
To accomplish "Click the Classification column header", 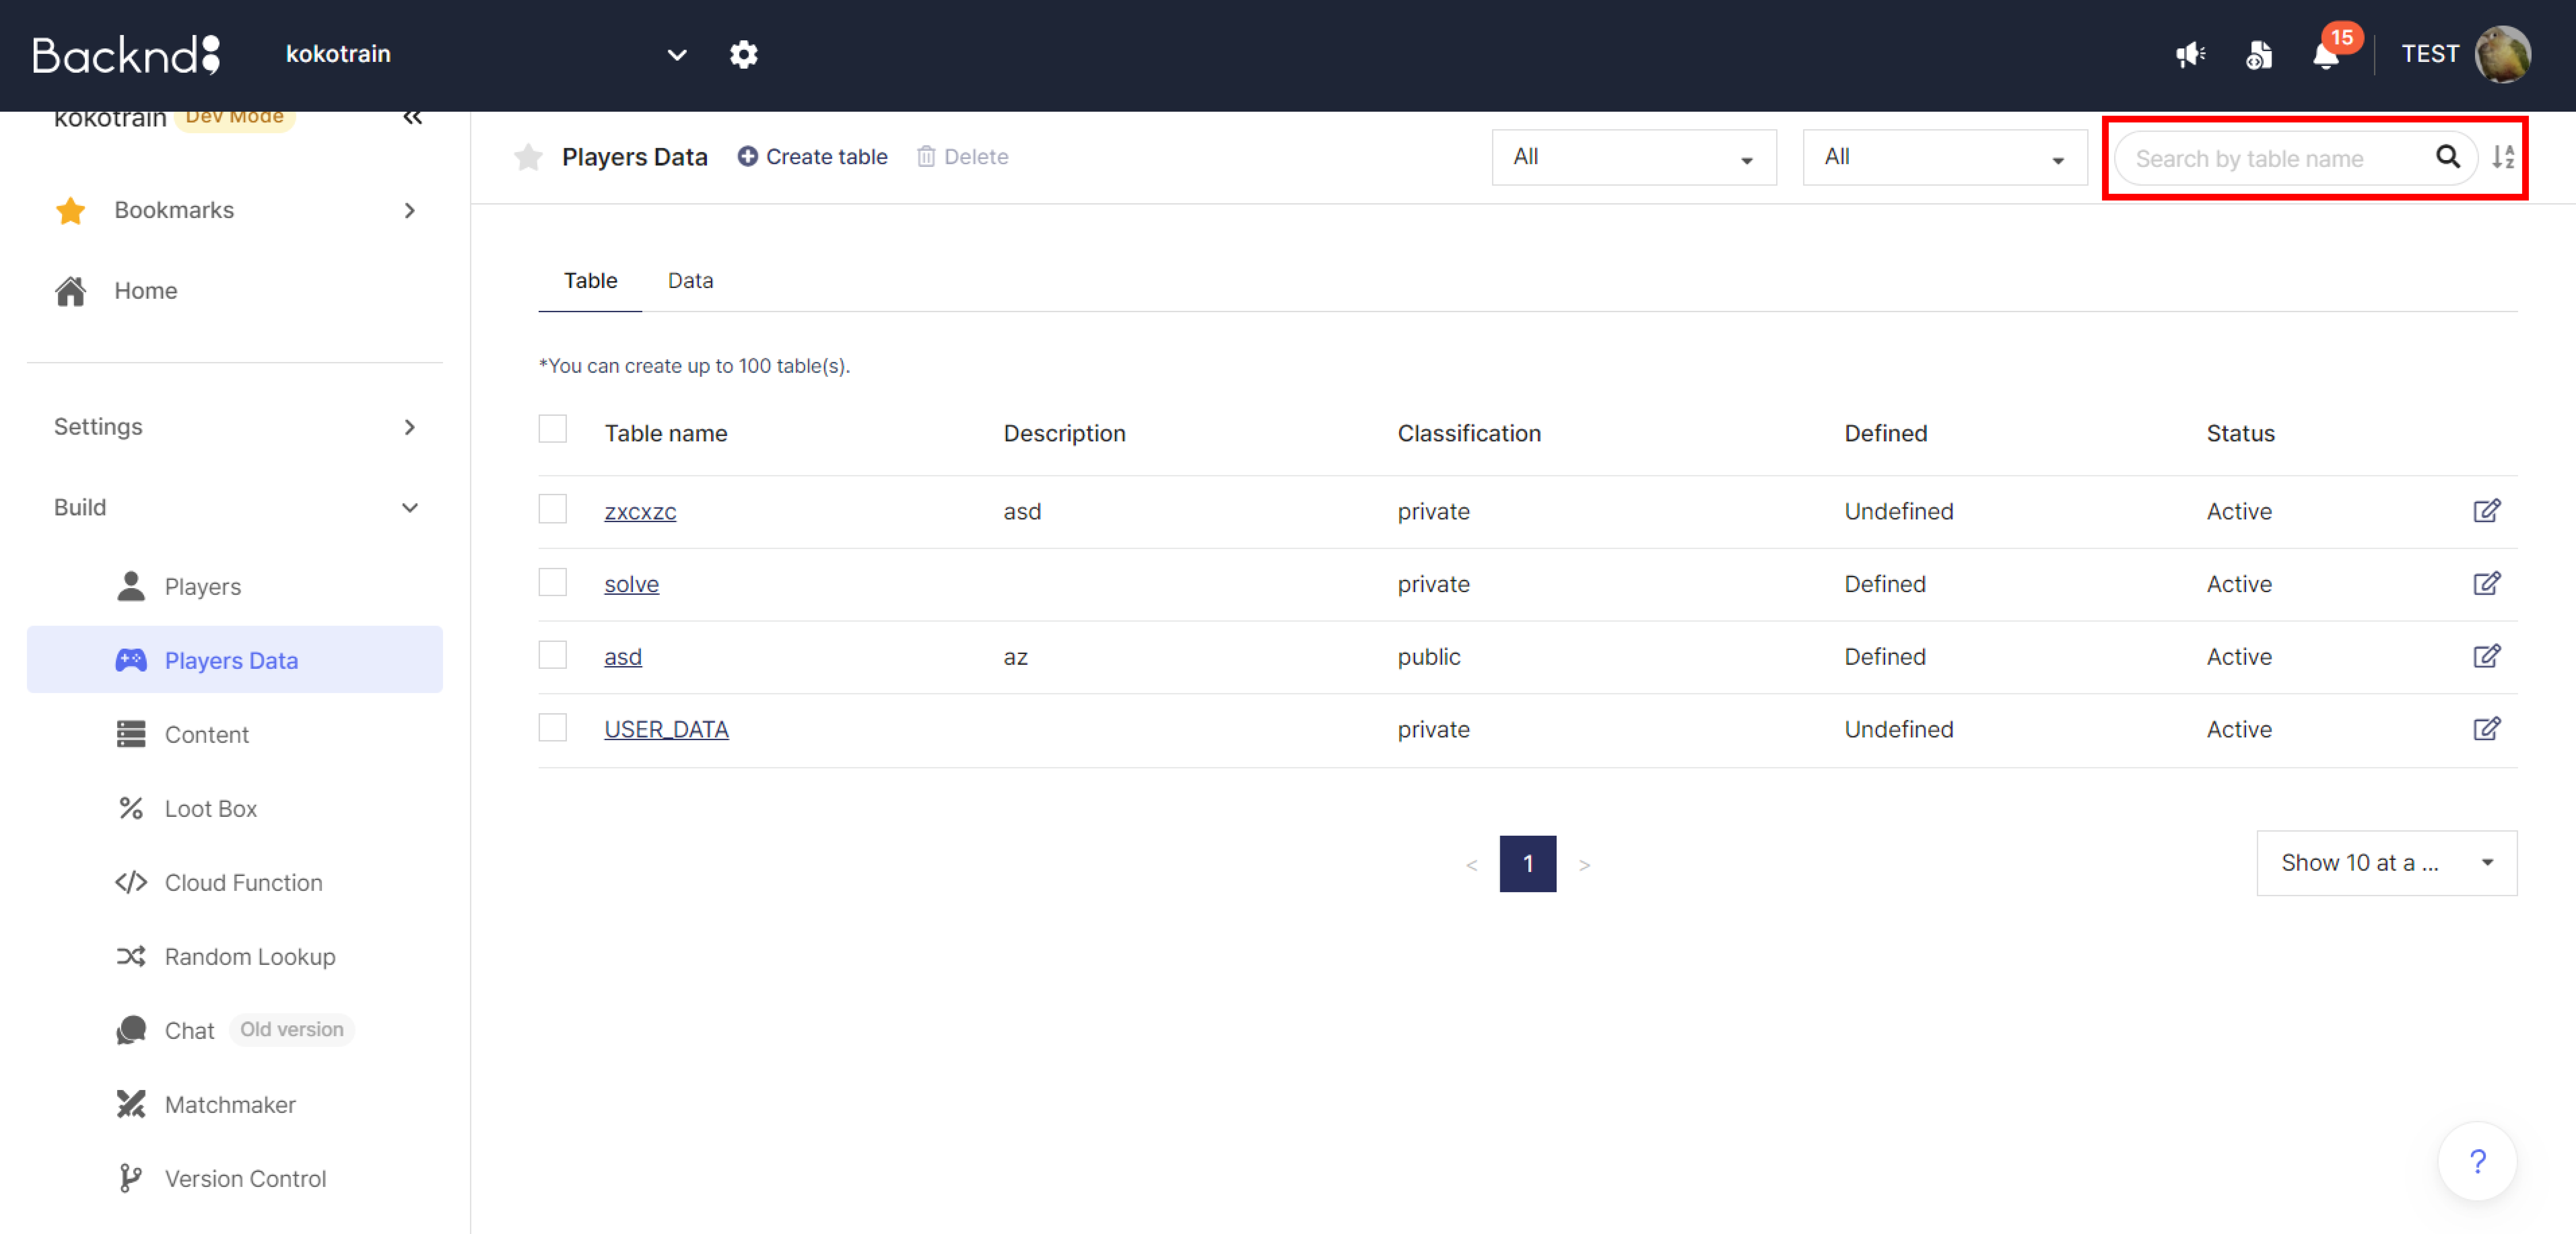I will (x=1469, y=434).
